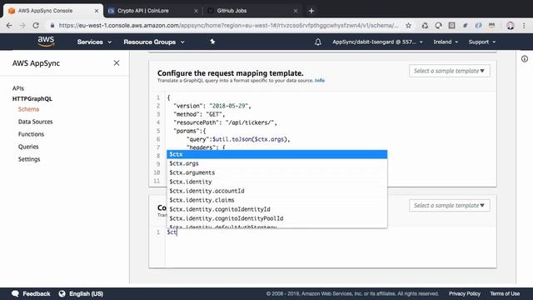Open Queries in the sidebar
Screen dimensions: 533x300
pyautogui.click(x=28, y=147)
